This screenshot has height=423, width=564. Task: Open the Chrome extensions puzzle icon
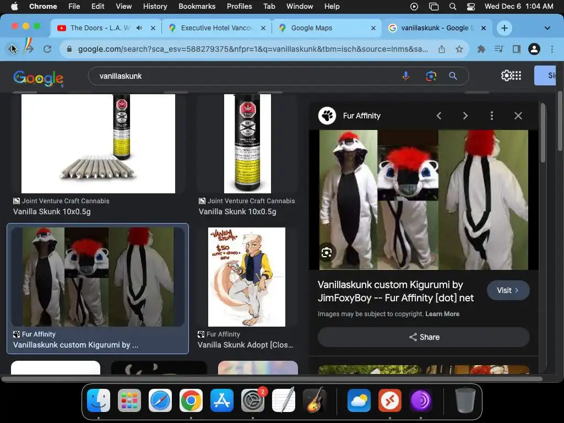481,49
